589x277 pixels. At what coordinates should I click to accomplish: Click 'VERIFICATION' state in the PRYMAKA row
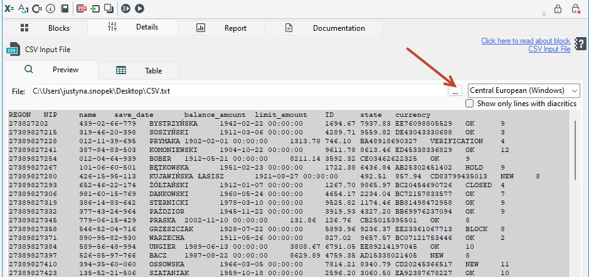pyautogui.click(x=457, y=141)
